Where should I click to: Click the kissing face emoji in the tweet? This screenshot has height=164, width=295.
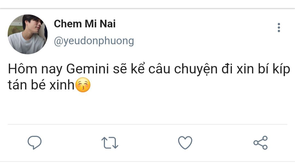82,86
